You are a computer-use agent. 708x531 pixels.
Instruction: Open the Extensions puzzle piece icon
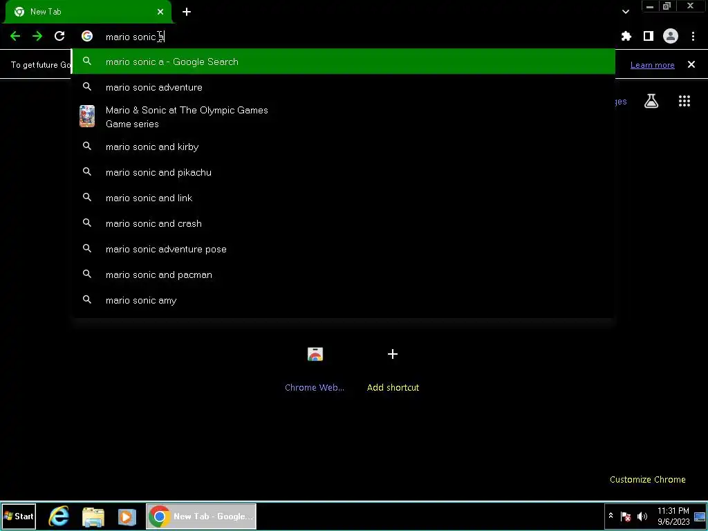click(x=626, y=36)
